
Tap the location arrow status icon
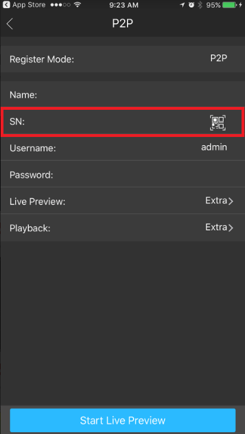pyautogui.click(x=182, y=5)
